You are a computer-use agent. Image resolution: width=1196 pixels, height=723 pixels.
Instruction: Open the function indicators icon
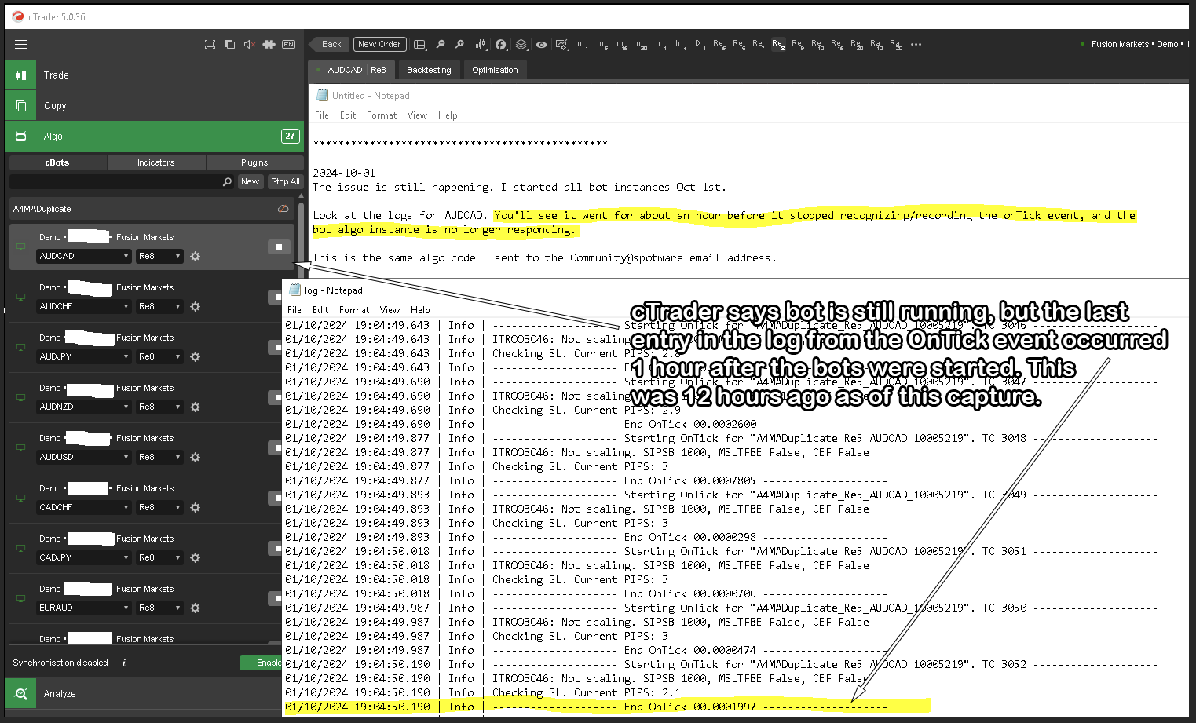[x=500, y=45]
